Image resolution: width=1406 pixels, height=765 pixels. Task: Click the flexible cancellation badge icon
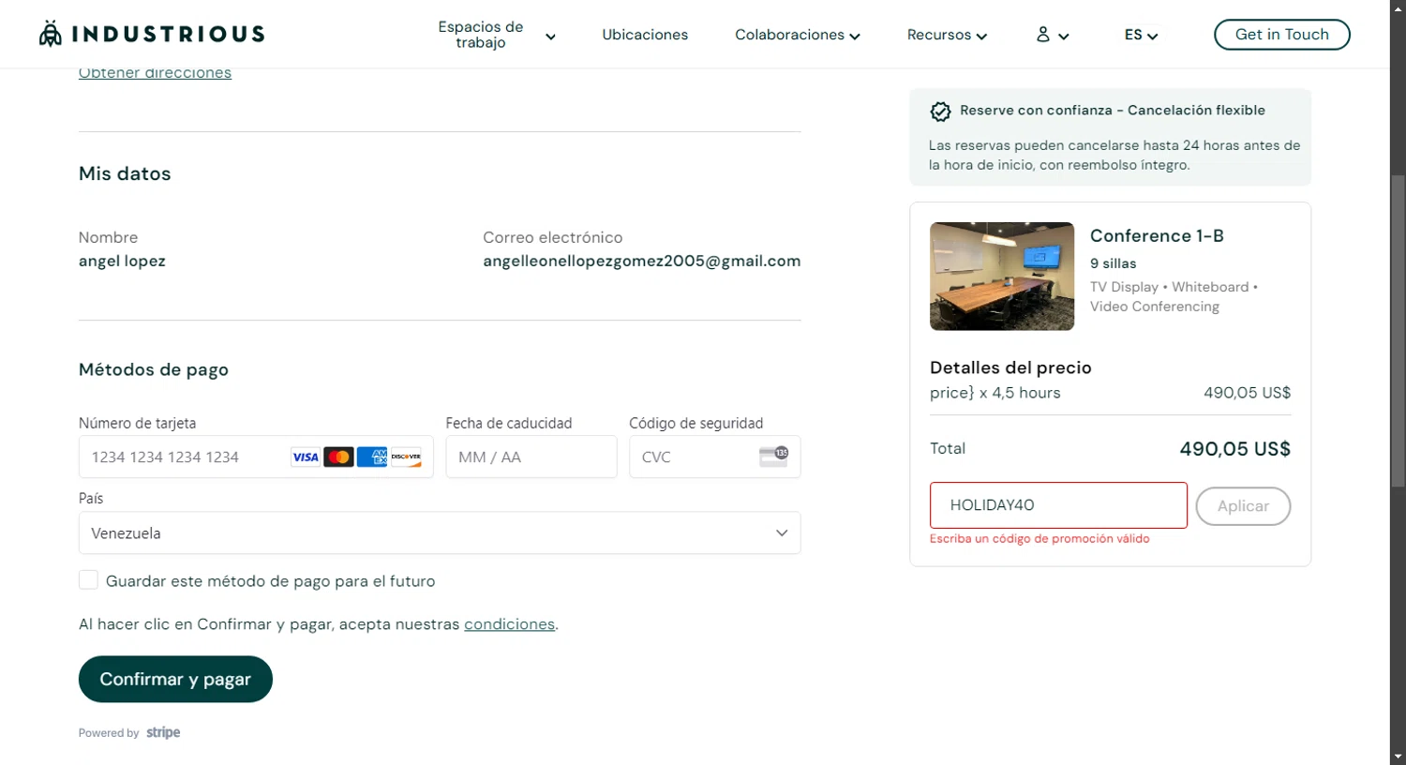pyautogui.click(x=940, y=112)
